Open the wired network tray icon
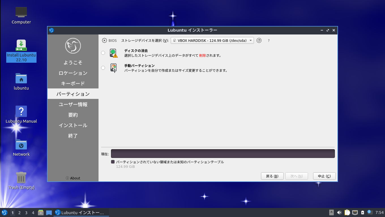385x217 pixels. tap(355, 212)
